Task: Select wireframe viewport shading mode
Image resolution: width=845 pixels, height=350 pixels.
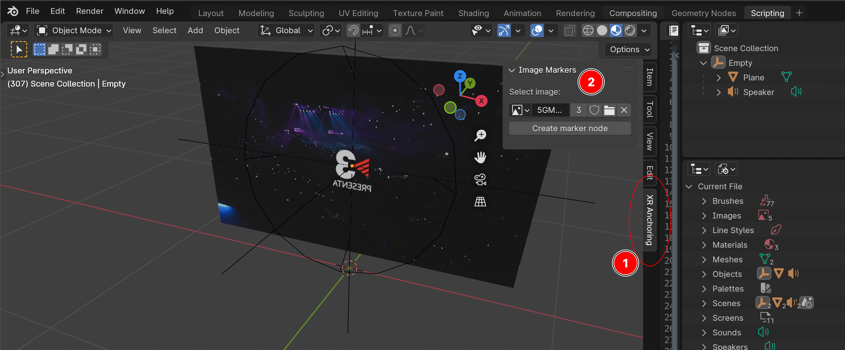Action: pyautogui.click(x=588, y=31)
